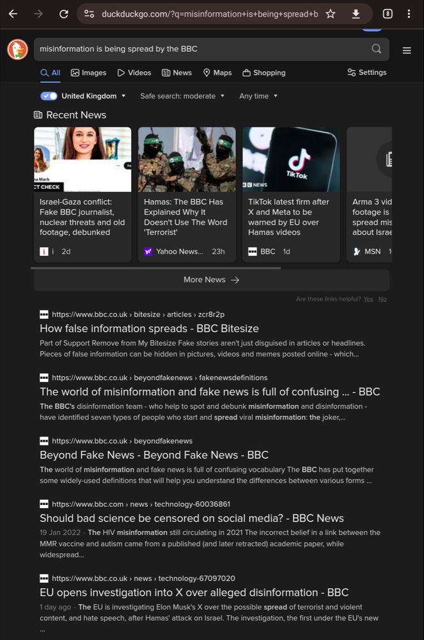Open the DuckDuckGo hamburger menu

pos(407,51)
